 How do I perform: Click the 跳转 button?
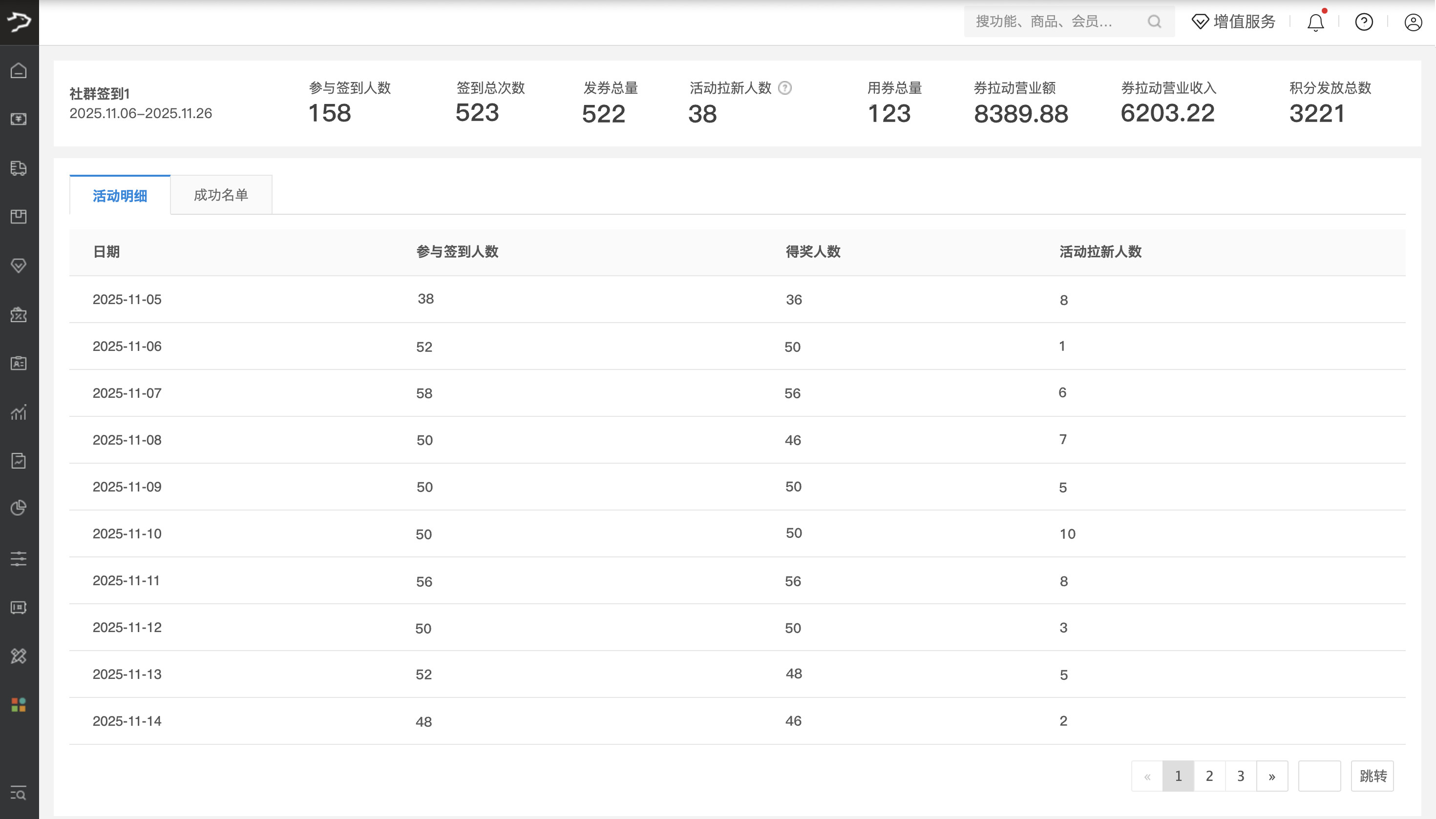coord(1373,776)
